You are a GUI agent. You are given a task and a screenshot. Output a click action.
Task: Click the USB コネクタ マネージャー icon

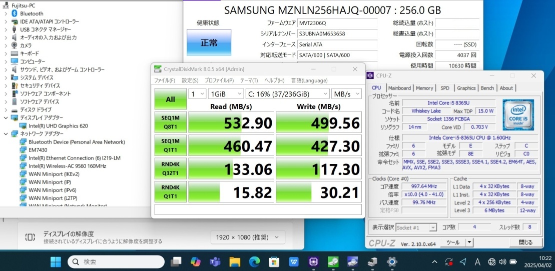click(x=15, y=29)
